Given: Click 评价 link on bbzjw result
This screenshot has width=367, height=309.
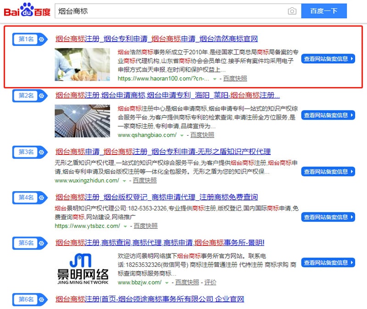Looking at the screenshot, I should point(210,282).
